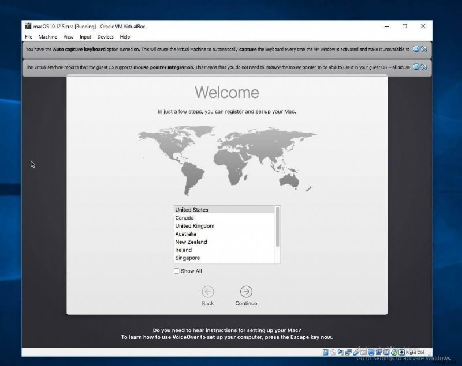Click the optical drive icon in VirtualBox status bar
462x366 pixels.
[x=333, y=352]
